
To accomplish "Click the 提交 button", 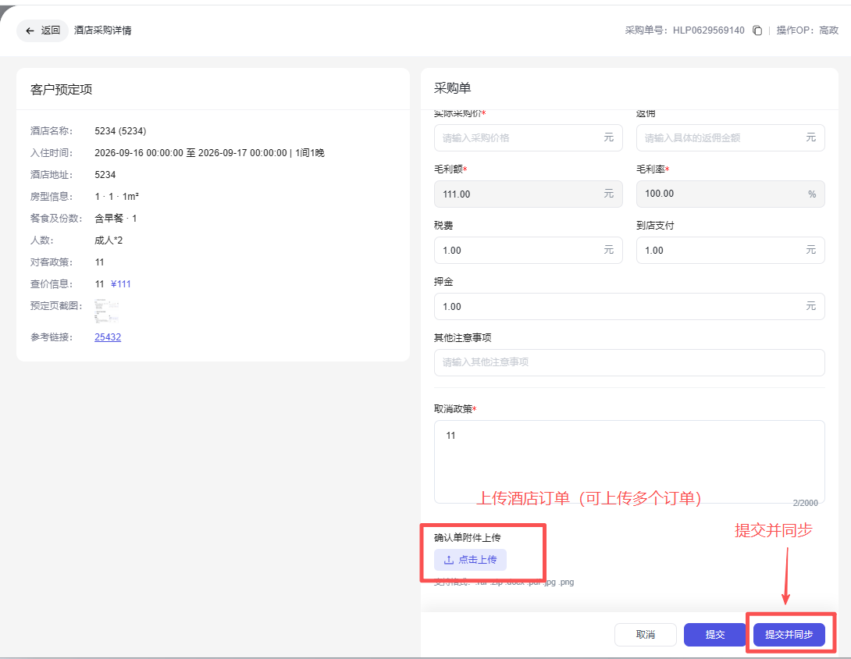I will [x=715, y=635].
